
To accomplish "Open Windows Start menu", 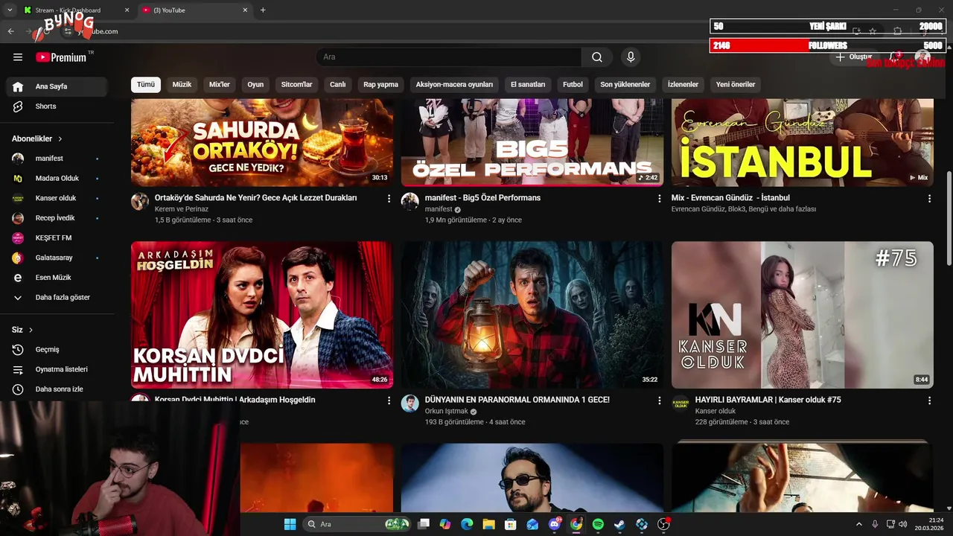I will tap(290, 524).
